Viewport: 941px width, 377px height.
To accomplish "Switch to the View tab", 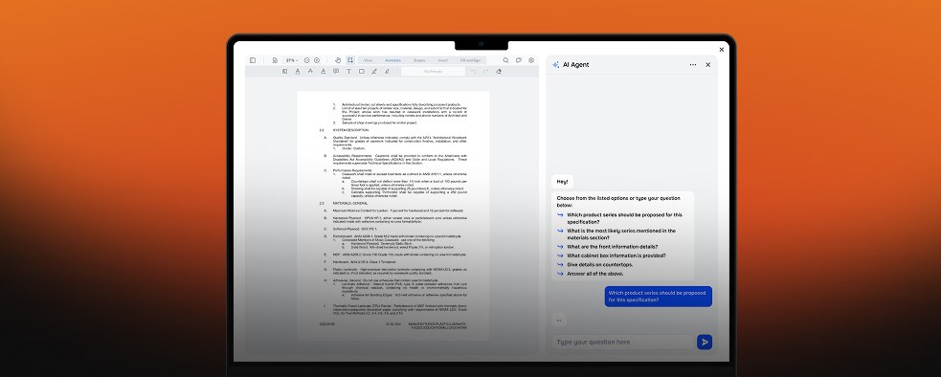I will (x=368, y=60).
